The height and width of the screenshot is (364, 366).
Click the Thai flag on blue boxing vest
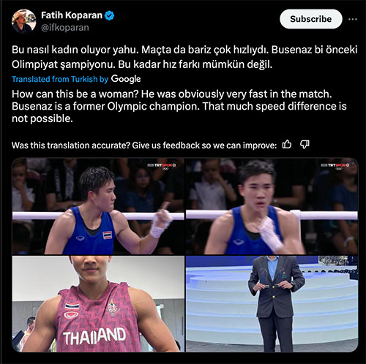click(x=108, y=235)
